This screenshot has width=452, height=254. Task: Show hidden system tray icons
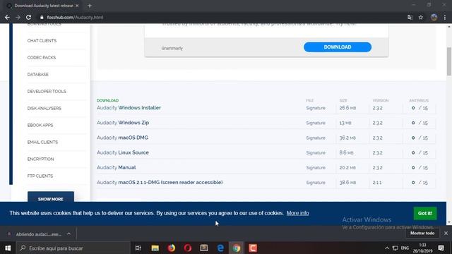tap(387, 248)
